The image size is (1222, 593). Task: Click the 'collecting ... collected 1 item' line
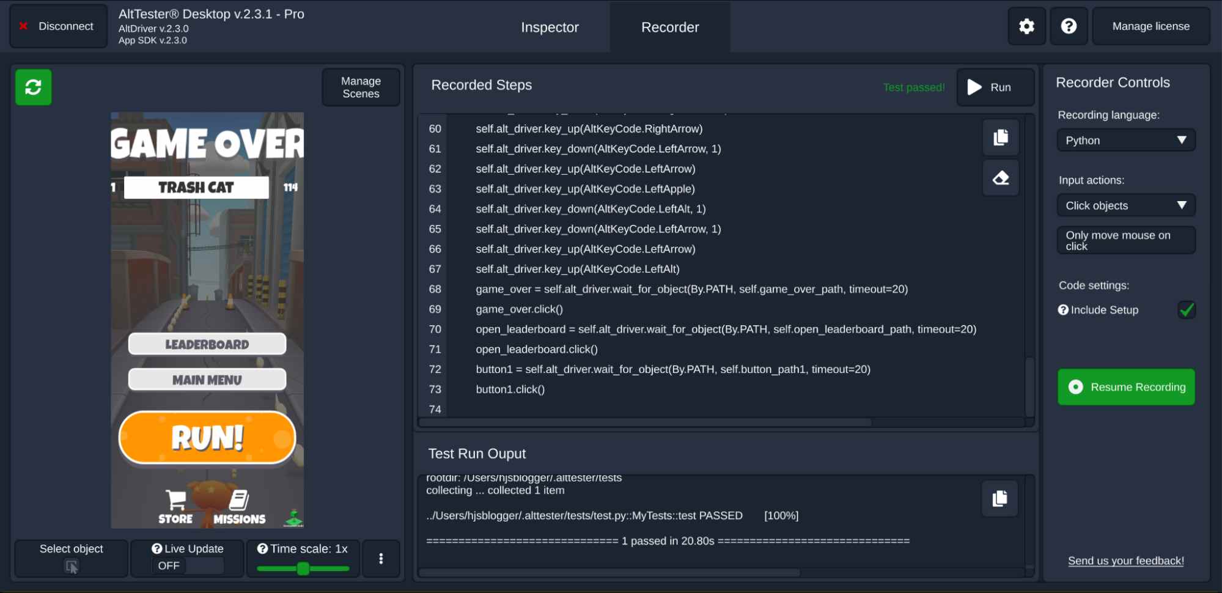[x=495, y=490]
